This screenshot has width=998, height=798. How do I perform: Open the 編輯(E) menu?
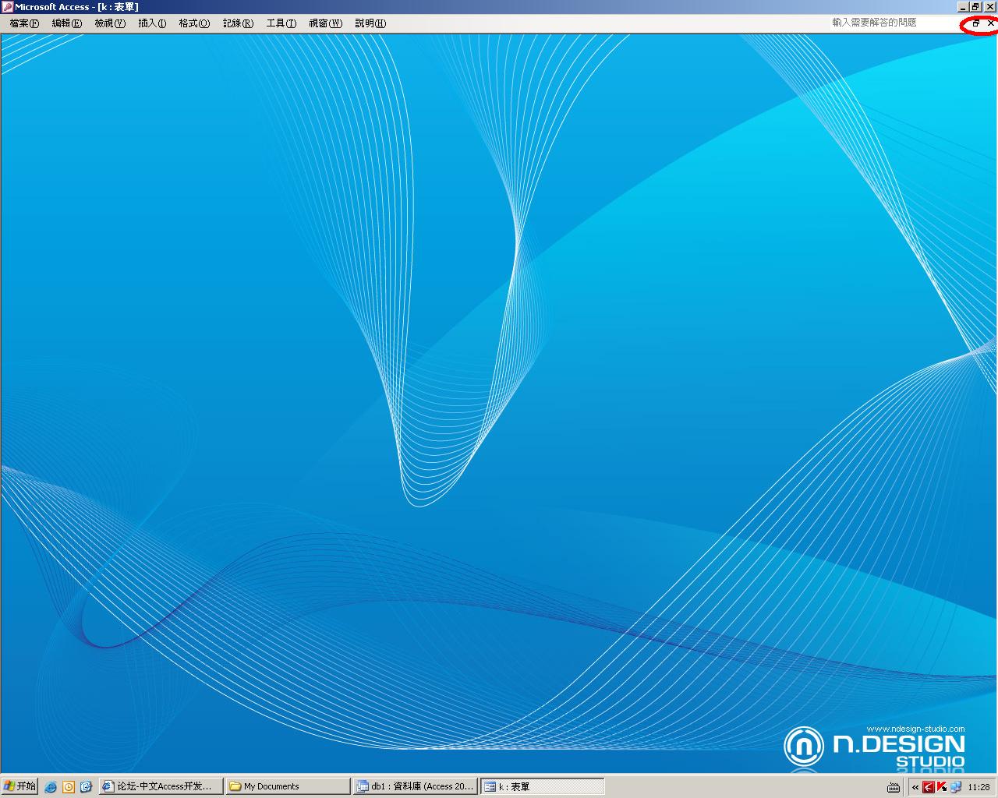[67, 23]
